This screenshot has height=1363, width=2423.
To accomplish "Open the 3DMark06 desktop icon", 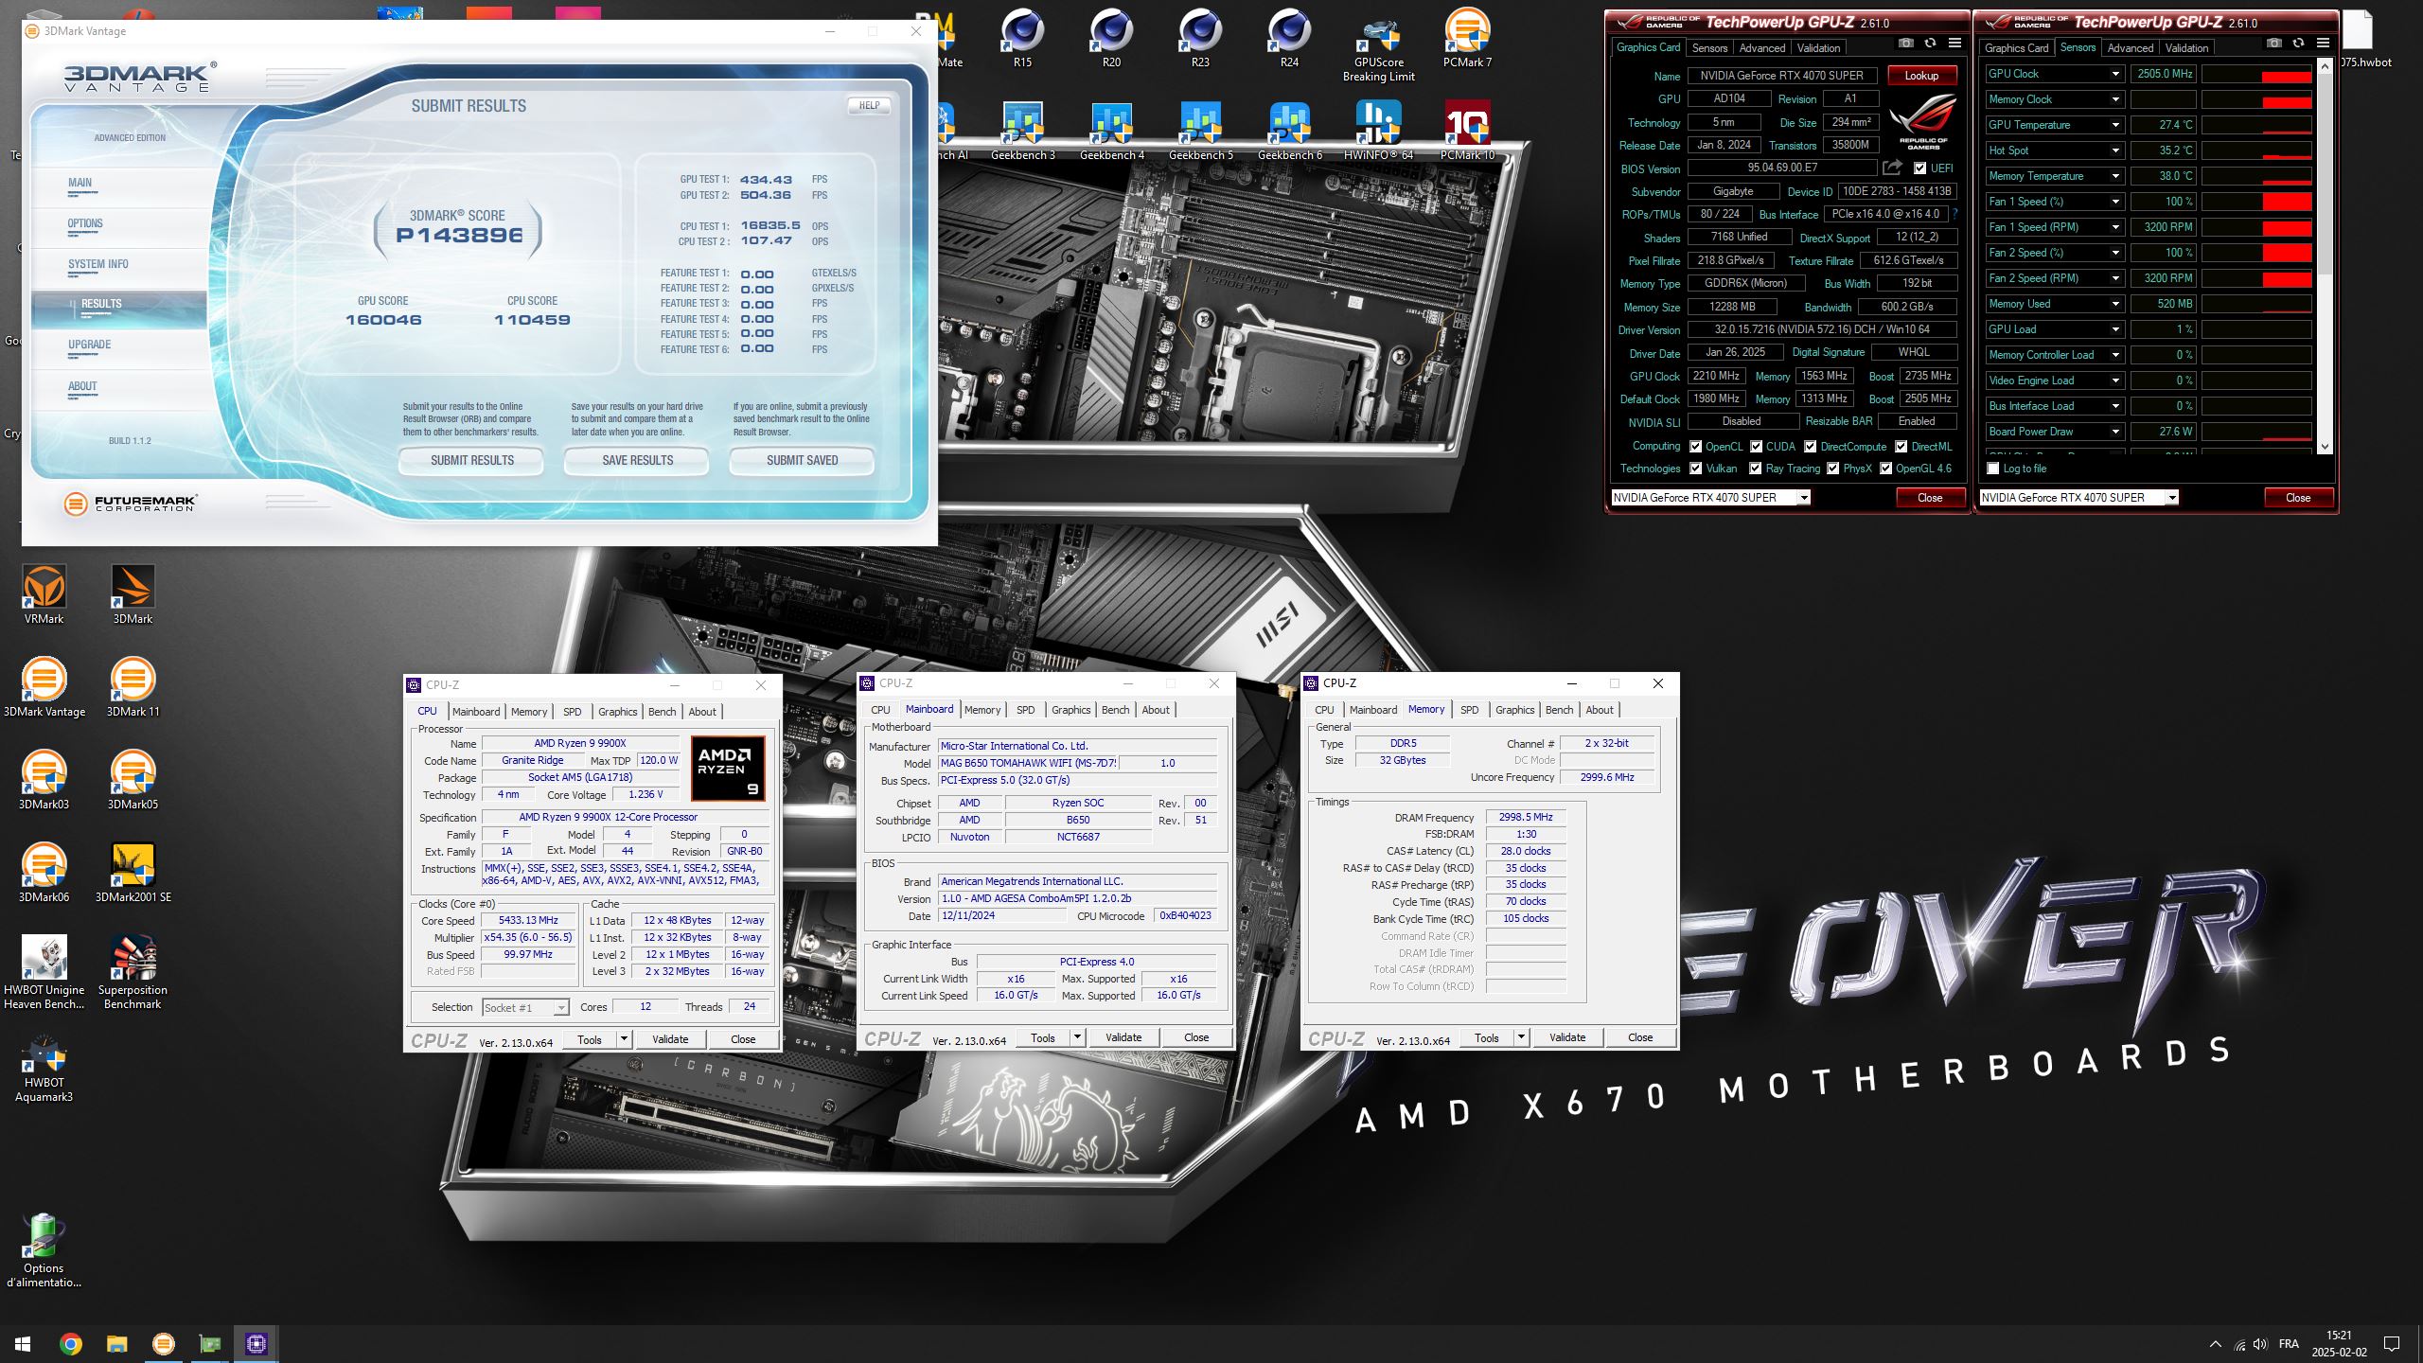I will coord(44,873).
